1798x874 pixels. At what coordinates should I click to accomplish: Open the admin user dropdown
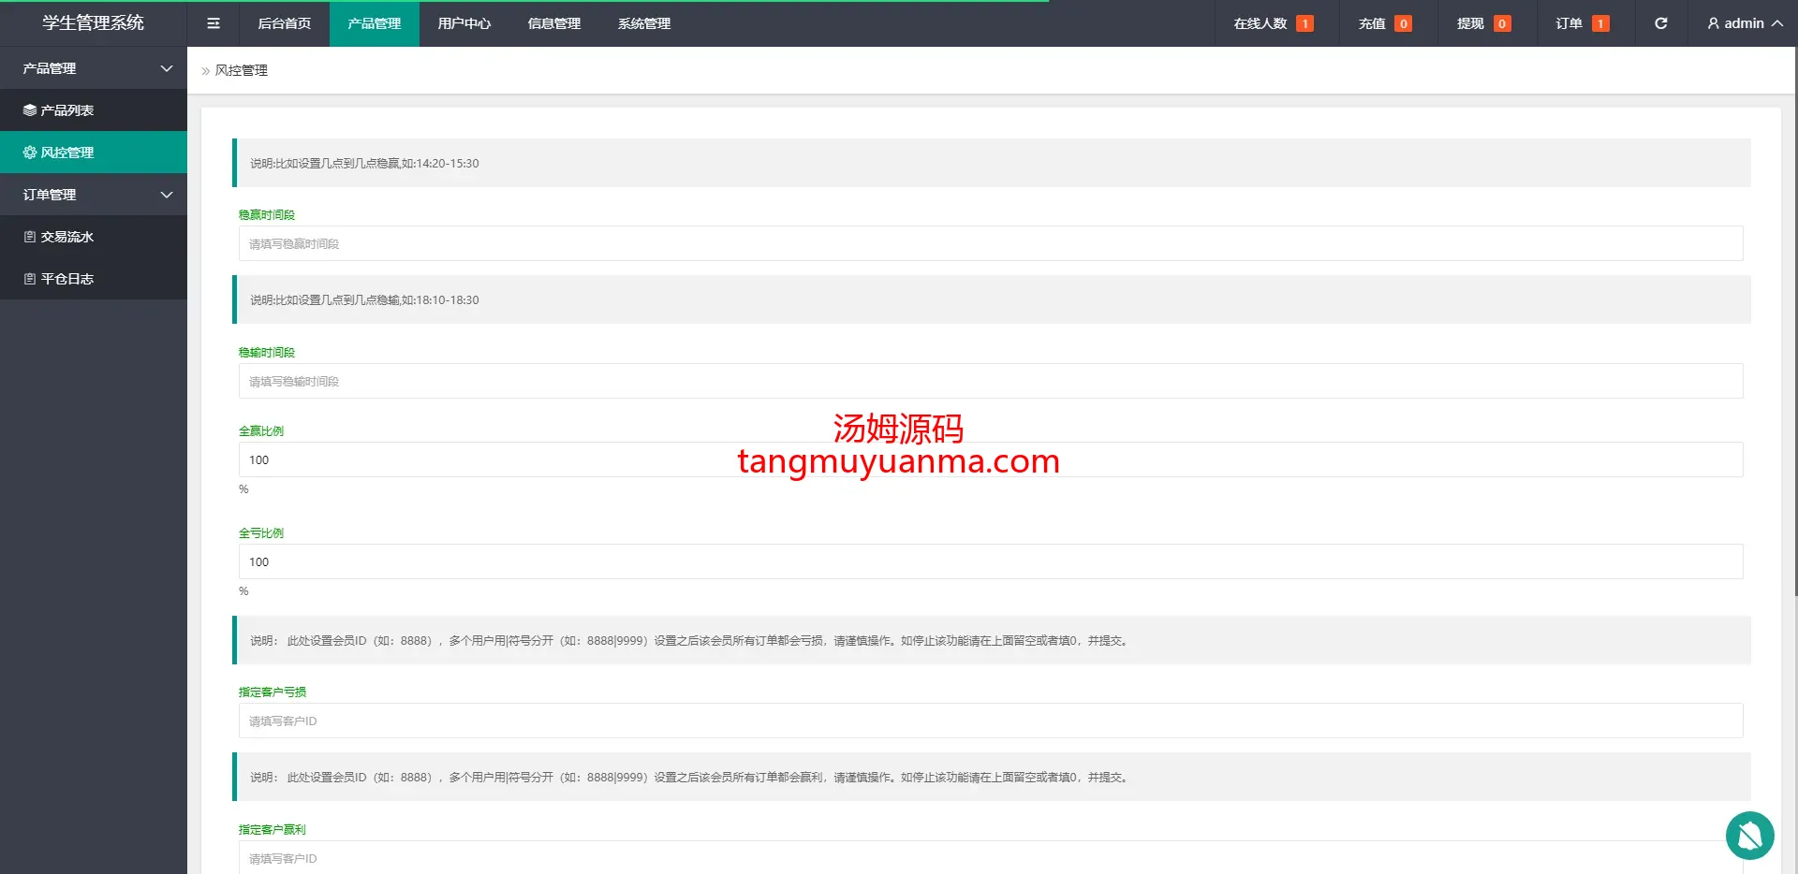click(1744, 23)
